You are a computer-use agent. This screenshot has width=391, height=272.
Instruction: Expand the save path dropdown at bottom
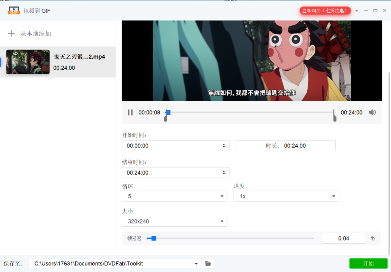196,263
